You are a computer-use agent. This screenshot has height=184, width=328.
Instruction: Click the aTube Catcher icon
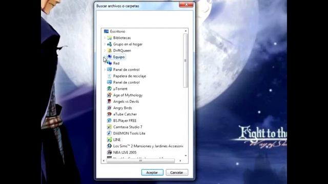[109, 114]
